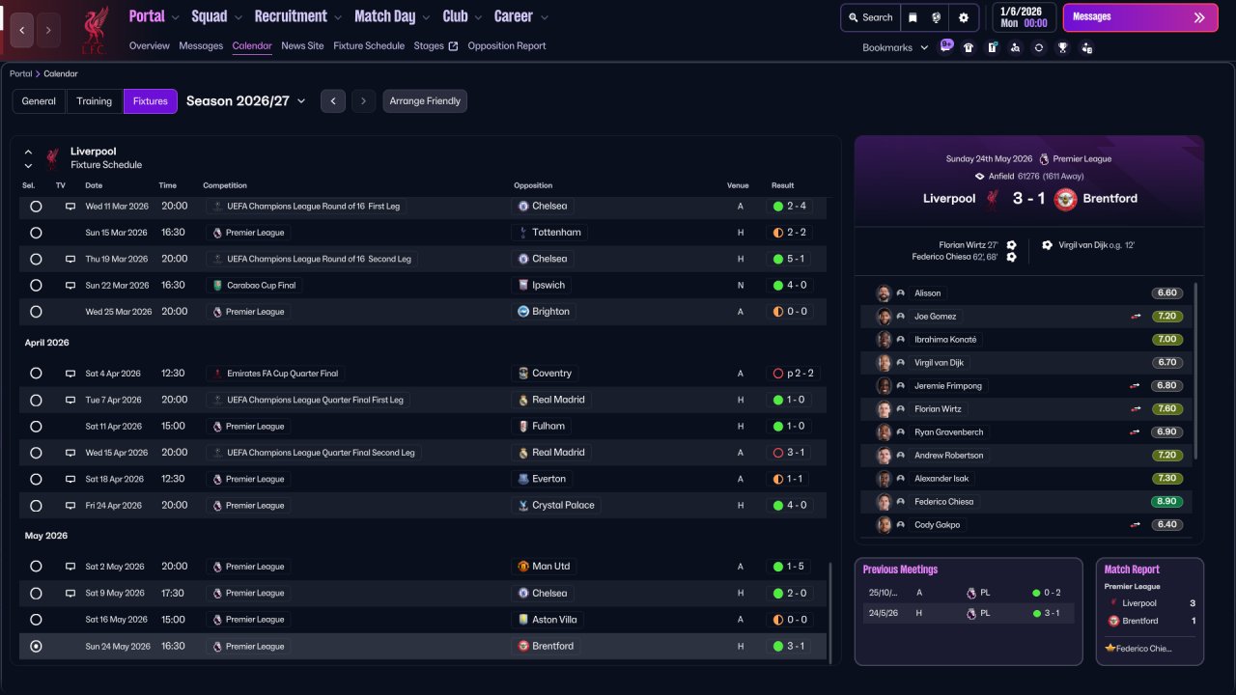Open the 9+ notifications speech bubble icon
The width and height of the screenshot is (1236, 695).
pyautogui.click(x=946, y=46)
